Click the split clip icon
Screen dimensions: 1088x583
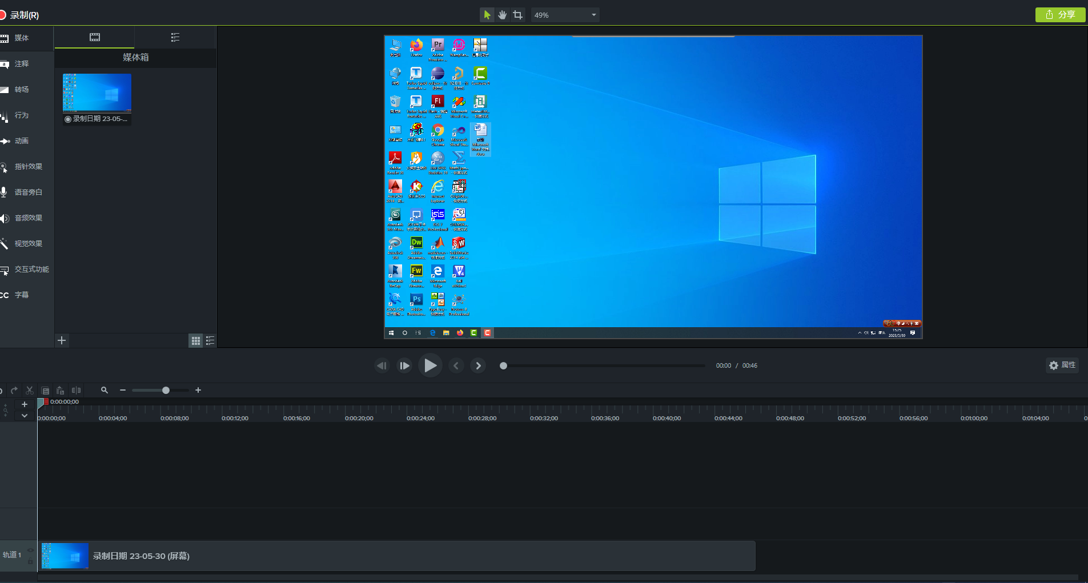coord(76,391)
